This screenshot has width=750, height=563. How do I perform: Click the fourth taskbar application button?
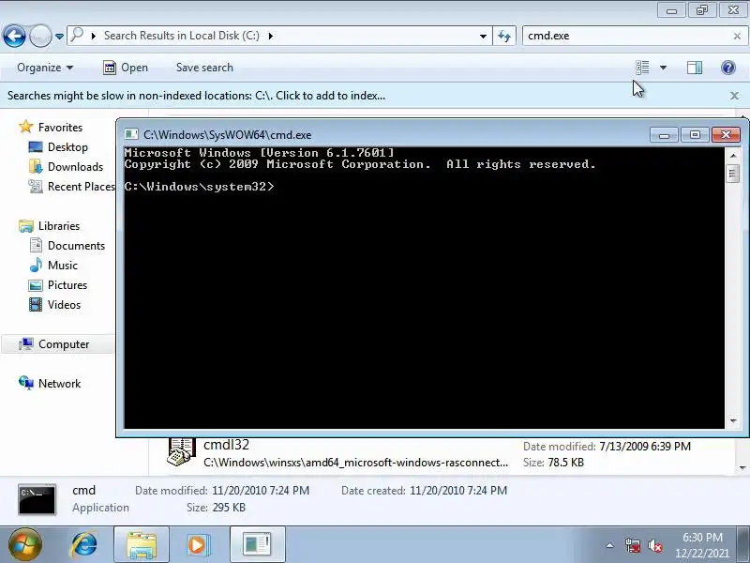coord(257,544)
